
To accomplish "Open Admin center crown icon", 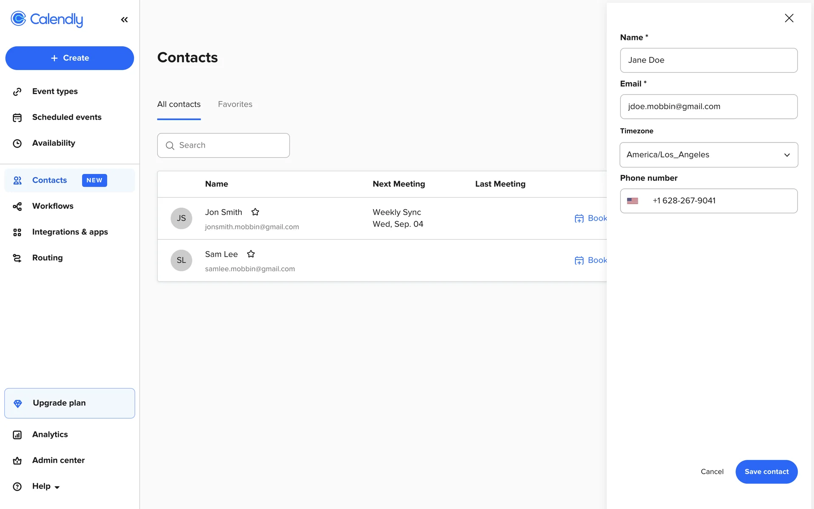I will click(x=17, y=461).
